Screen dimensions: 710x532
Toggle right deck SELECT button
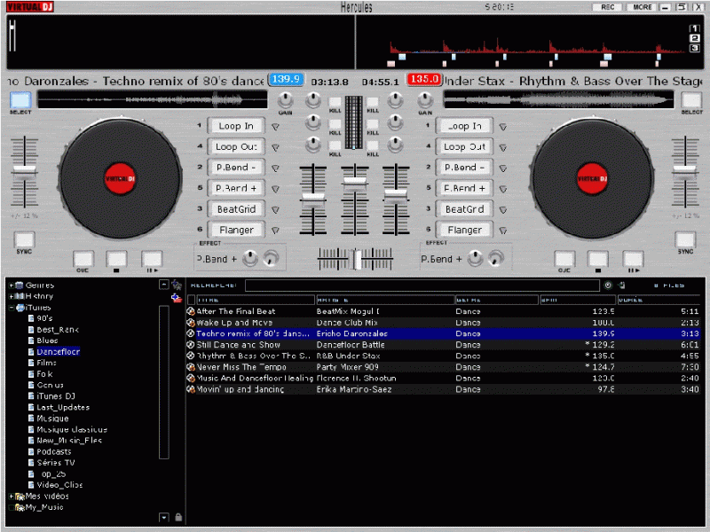pos(691,100)
